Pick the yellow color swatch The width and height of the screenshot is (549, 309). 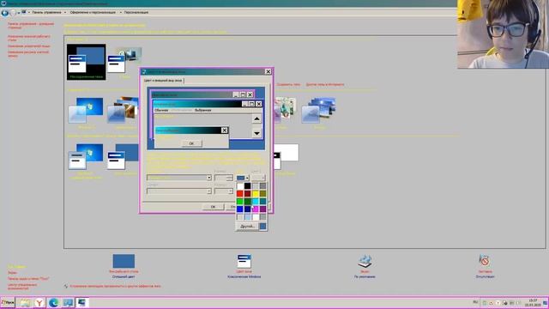point(256,193)
